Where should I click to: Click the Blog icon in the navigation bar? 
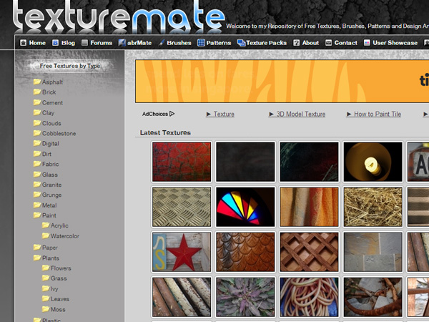click(55, 43)
